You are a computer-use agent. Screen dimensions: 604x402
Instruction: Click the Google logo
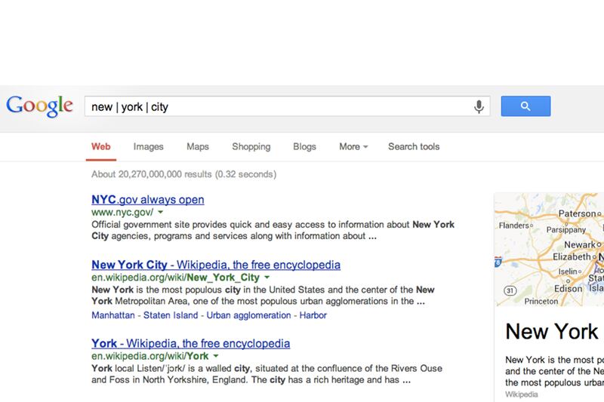(x=39, y=106)
